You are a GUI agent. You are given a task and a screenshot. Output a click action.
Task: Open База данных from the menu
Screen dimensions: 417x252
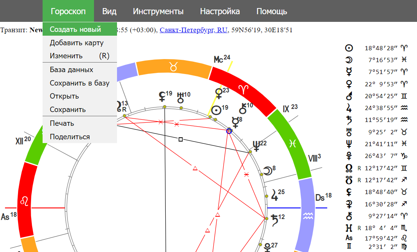(x=80, y=70)
